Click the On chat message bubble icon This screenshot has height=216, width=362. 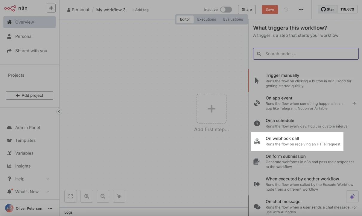point(257,207)
